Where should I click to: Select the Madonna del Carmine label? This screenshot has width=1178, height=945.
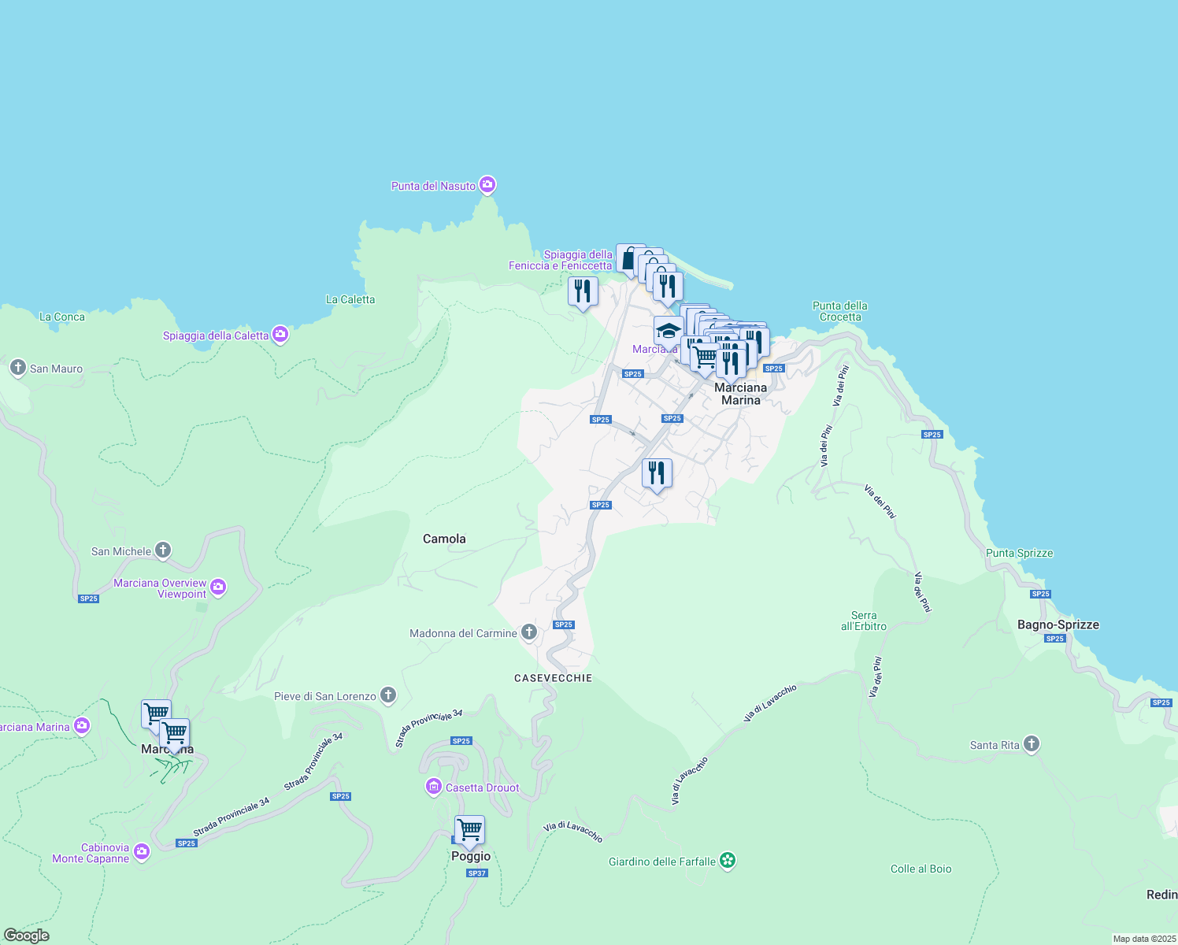tap(464, 633)
